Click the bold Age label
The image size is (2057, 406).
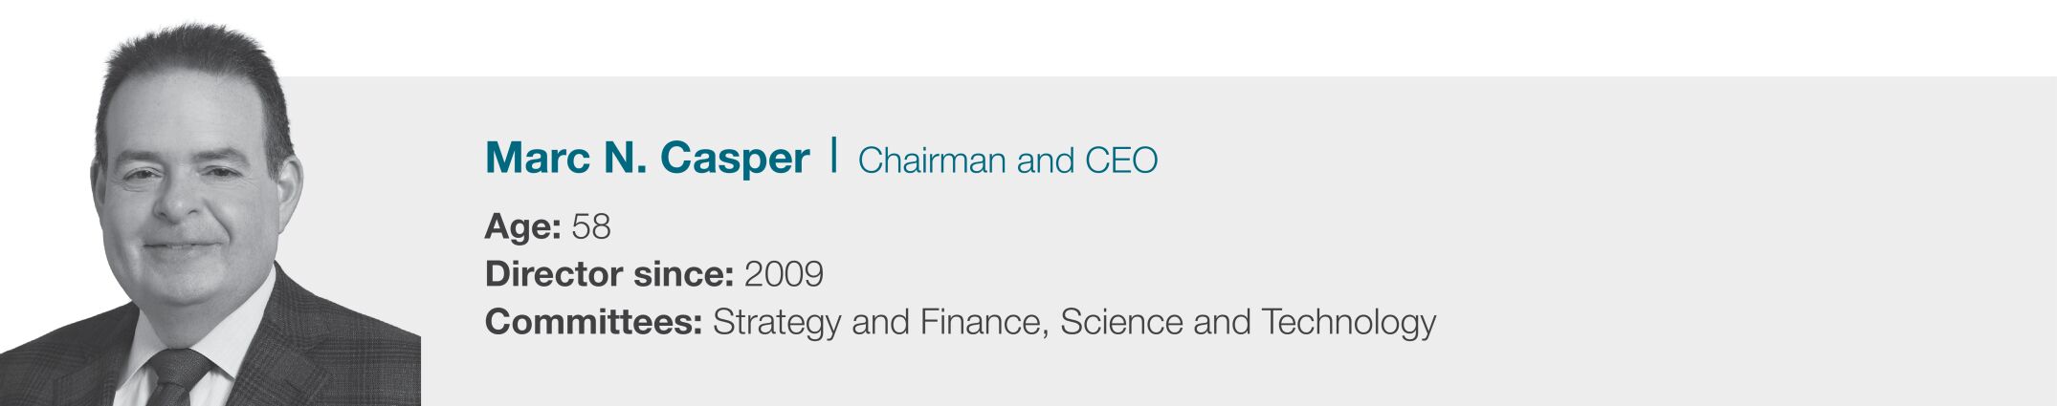point(522,227)
